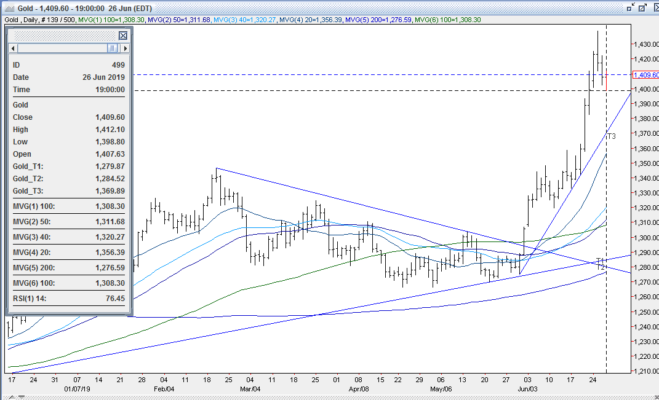659x400 pixels.
Task: Click the "MVG(6) 100:" row label in the panel
Action: click(x=34, y=283)
